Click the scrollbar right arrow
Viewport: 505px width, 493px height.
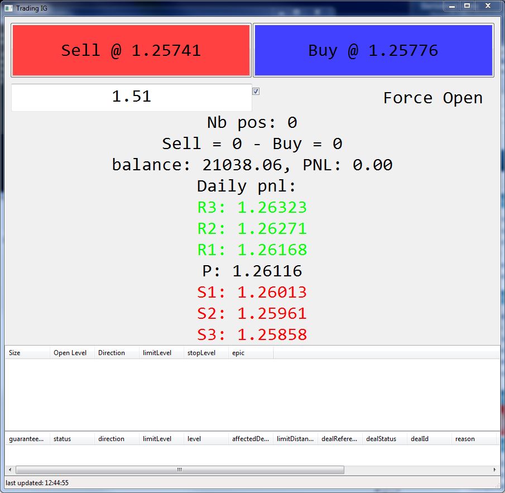495,470
